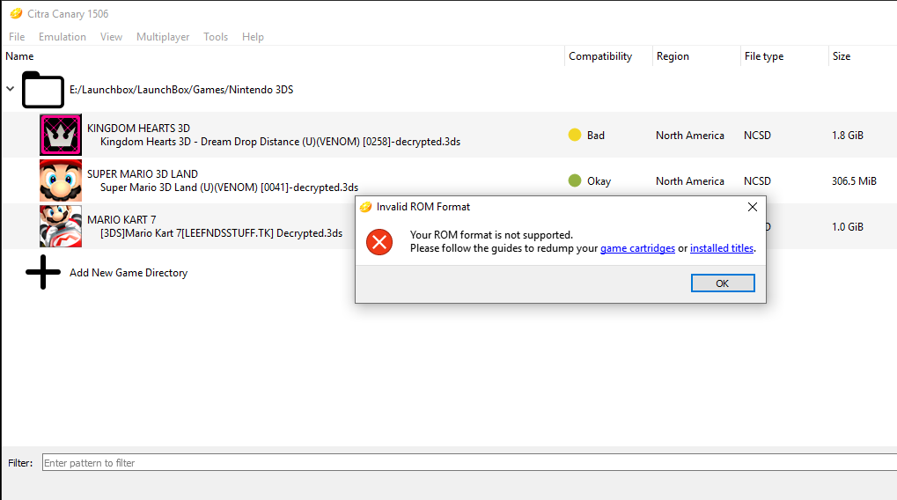897x500 pixels.
Task: Open the Multiplayer menu
Action: tap(163, 37)
